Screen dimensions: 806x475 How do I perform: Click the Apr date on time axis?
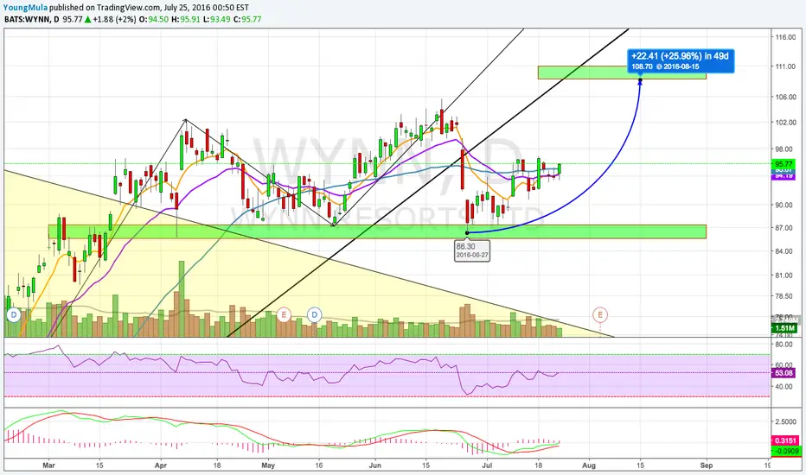coord(161,465)
